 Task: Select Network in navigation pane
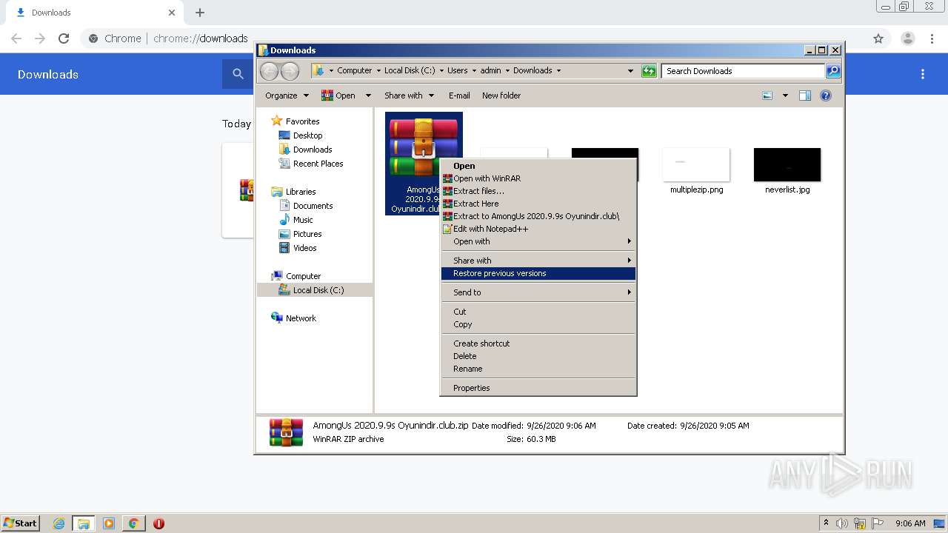click(x=301, y=318)
